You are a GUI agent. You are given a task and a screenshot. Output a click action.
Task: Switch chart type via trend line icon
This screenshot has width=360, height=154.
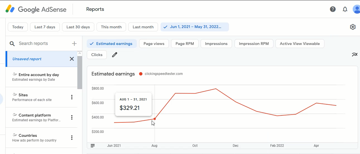pos(354,54)
